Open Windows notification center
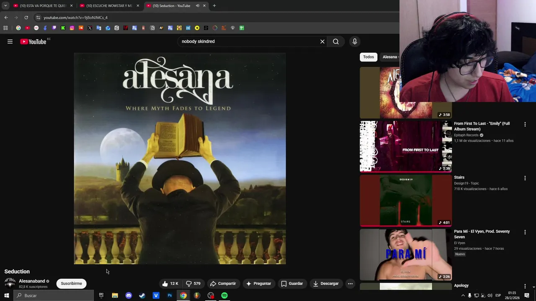This screenshot has width=536, height=301. click(527, 296)
